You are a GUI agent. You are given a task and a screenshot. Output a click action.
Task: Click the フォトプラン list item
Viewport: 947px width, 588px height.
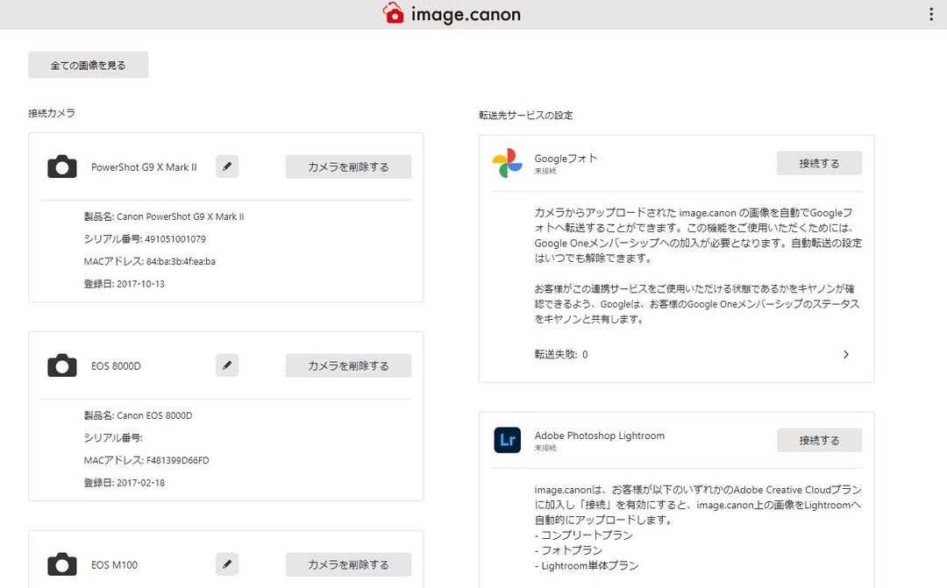[568, 550]
